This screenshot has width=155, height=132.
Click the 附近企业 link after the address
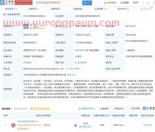tap(72, 75)
